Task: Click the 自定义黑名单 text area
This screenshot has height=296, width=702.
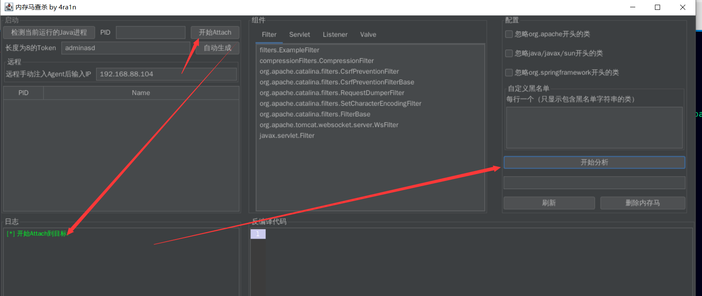Action: click(x=594, y=127)
